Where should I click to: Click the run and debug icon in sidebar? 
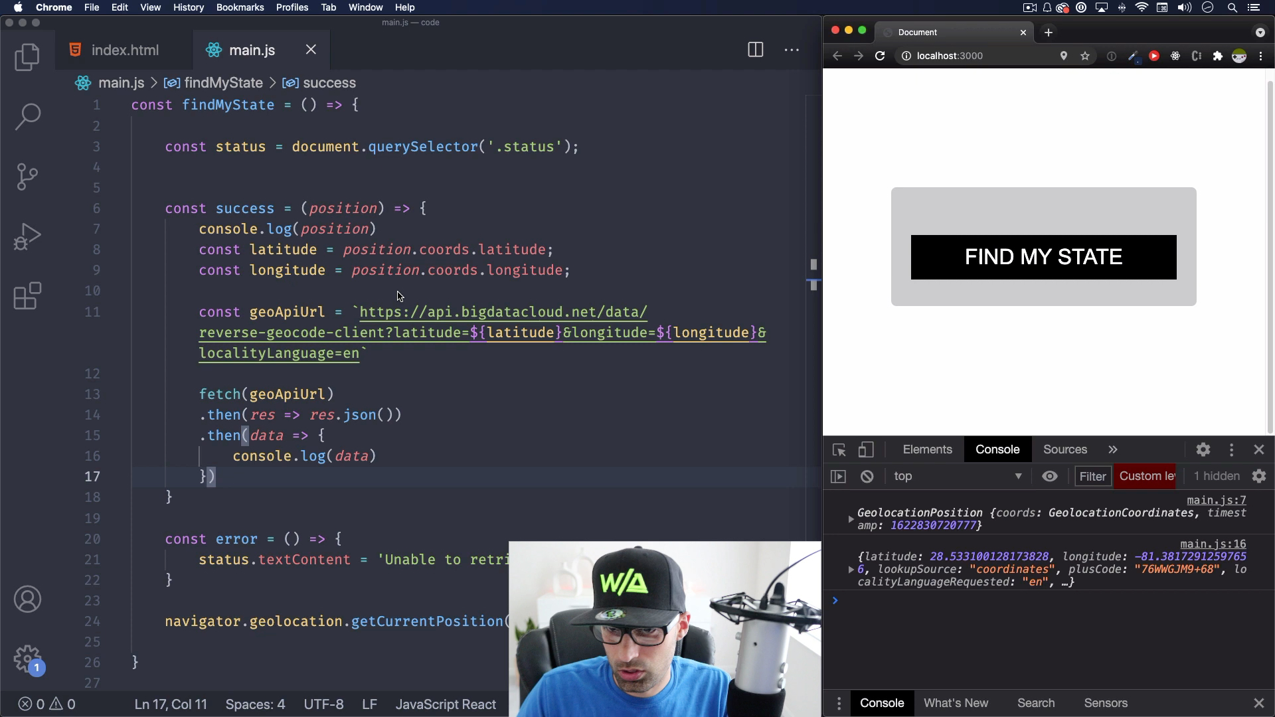tap(28, 236)
